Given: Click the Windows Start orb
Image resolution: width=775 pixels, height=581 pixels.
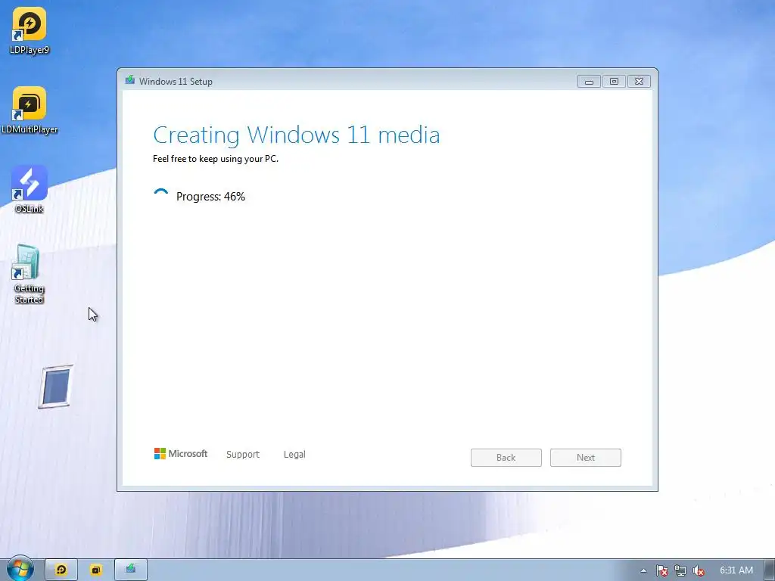Looking at the screenshot, I should tap(20, 569).
